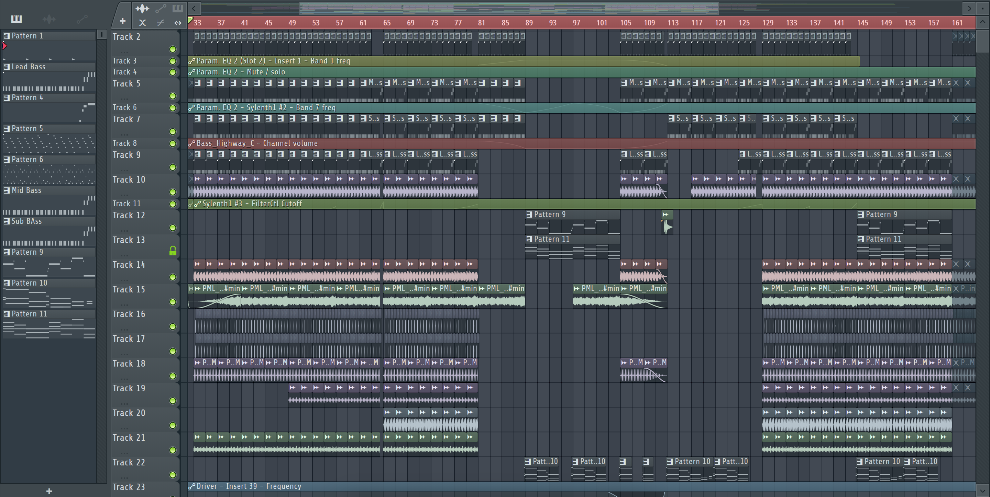Mute Track 2 with its green light
The height and width of the screenshot is (497, 990).
coord(173,49)
